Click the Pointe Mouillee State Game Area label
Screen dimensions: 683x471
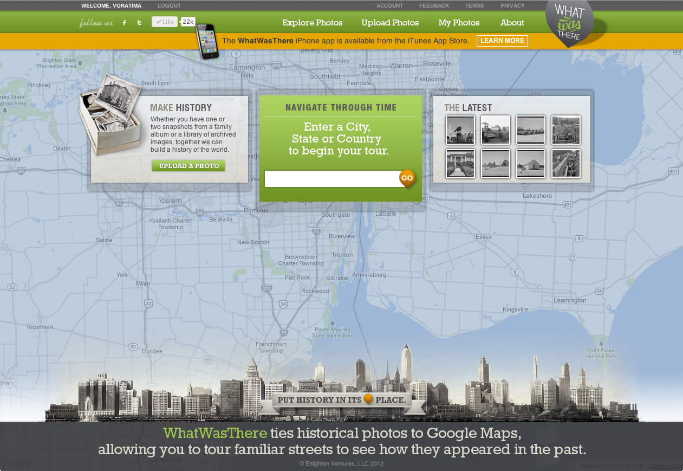tap(333, 332)
